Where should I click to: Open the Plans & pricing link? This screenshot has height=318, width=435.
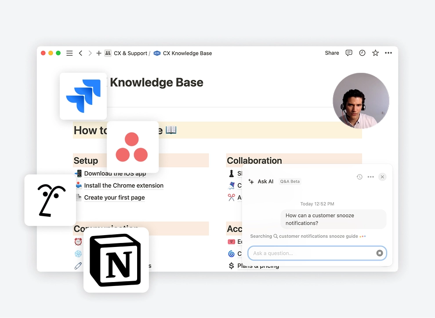(x=258, y=266)
